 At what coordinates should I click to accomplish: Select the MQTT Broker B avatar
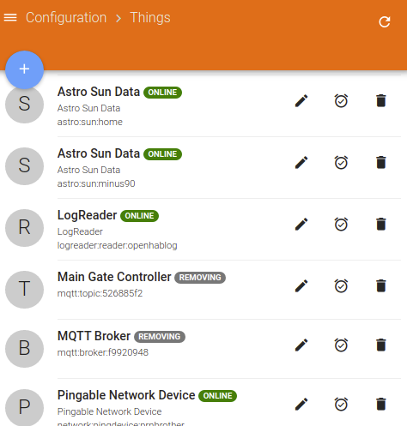point(24,349)
